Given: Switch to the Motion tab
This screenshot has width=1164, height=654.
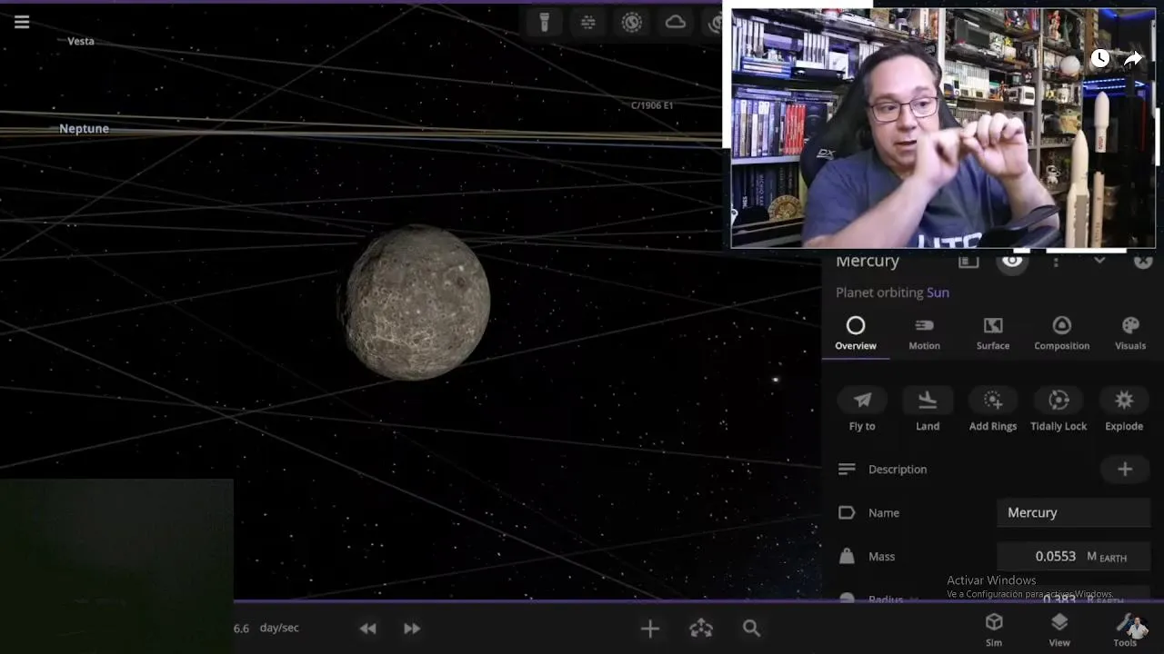Looking at the screenshot, I should (x=924, y=333).
